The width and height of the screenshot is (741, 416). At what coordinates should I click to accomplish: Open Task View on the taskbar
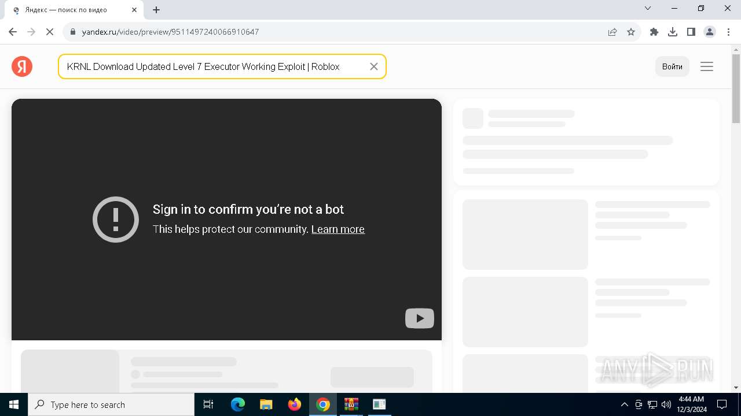(209, 404)
